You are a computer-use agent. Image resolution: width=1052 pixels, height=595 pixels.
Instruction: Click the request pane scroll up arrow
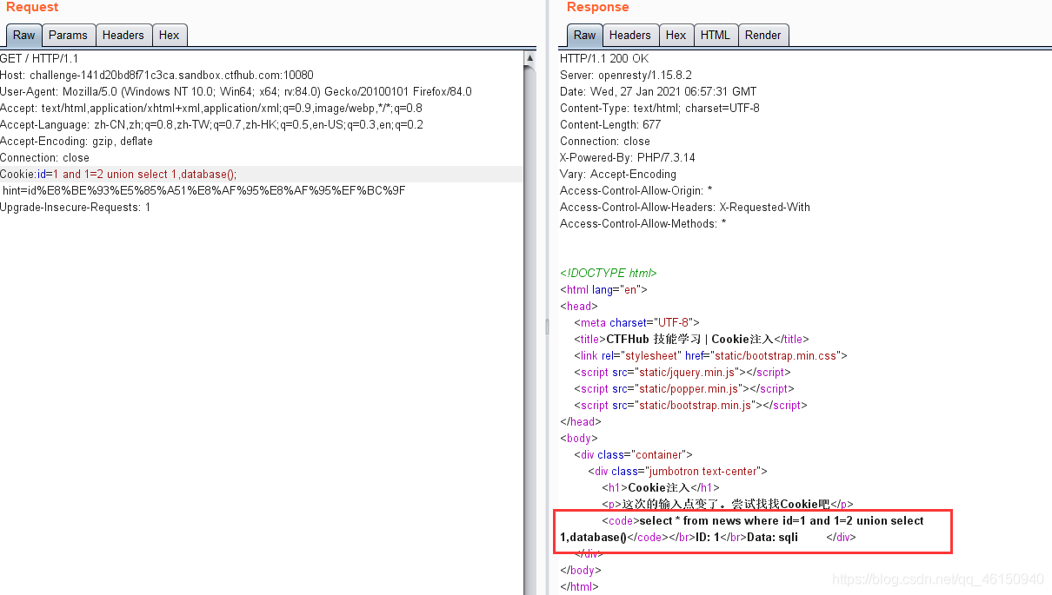530,59
